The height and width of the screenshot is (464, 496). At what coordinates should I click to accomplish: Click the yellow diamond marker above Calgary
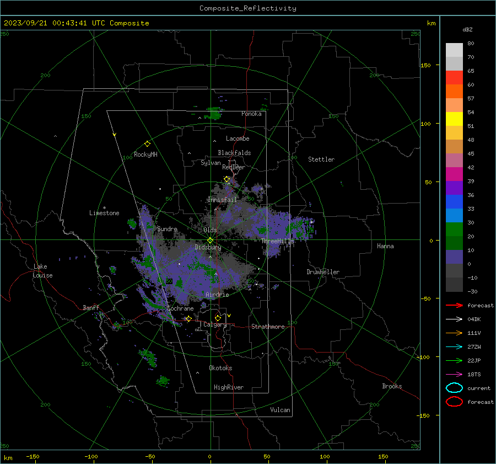(218, 318)
